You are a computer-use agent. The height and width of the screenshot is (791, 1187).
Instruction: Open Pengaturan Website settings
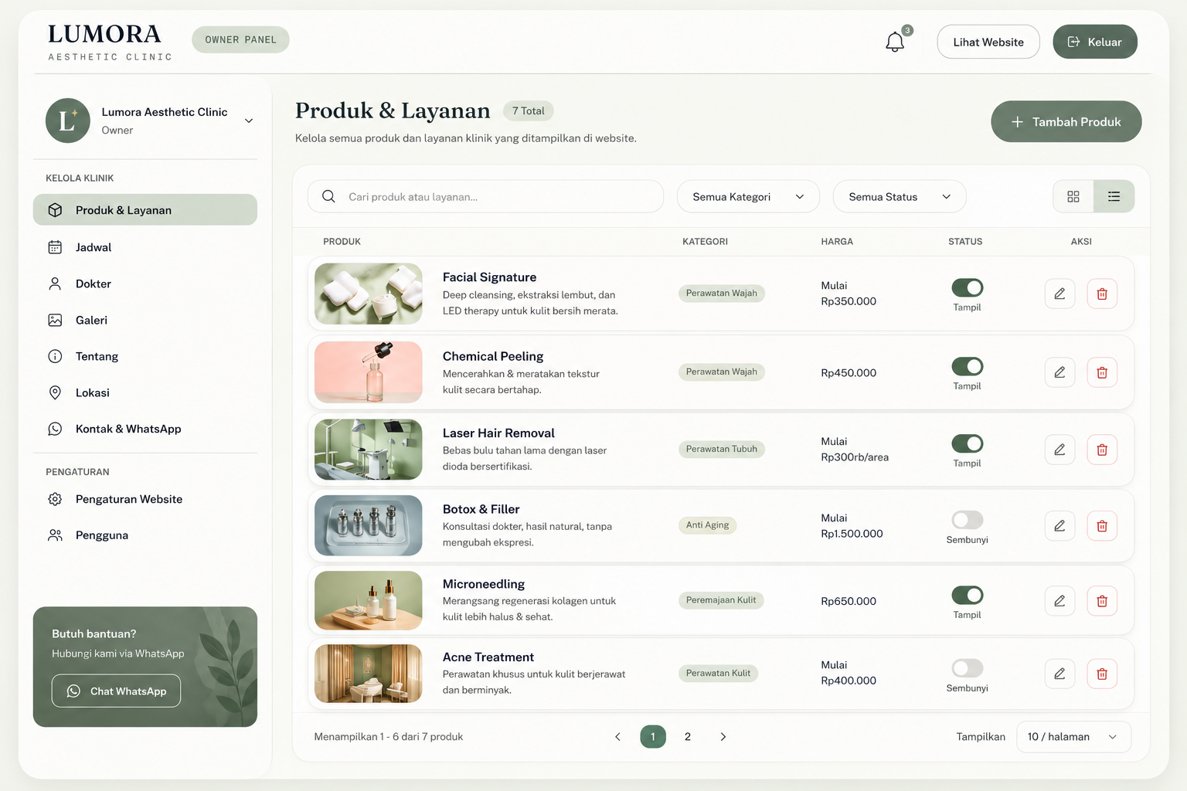coord(145,499)
